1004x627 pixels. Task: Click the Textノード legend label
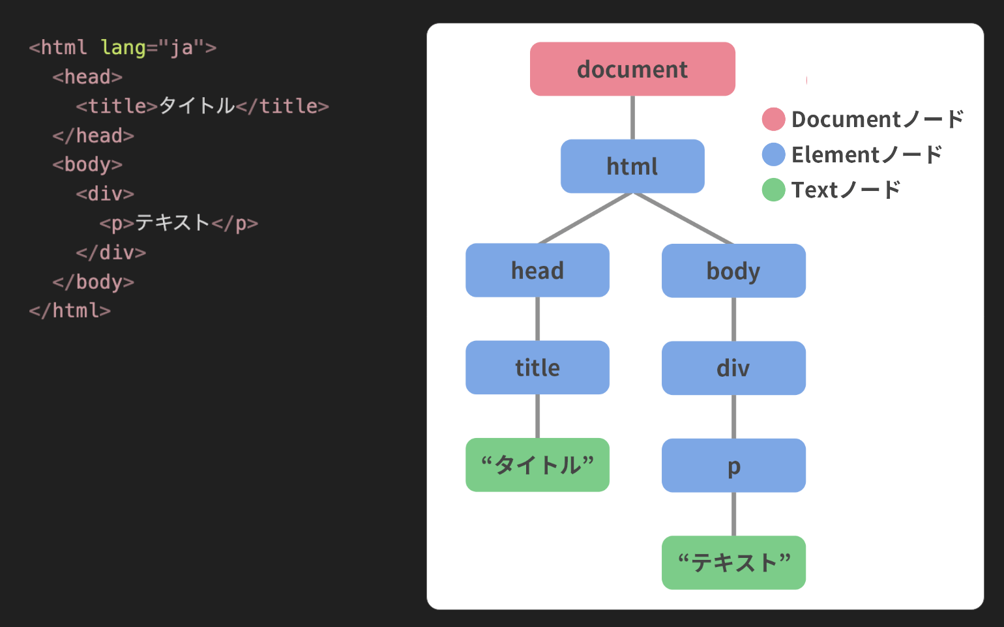tap(846, 190)
